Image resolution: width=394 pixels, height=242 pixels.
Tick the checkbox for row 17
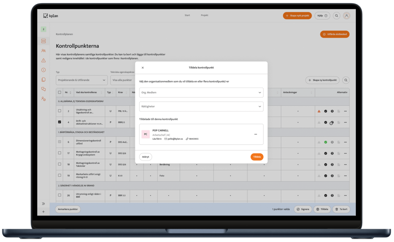click(x=59, y=152)
